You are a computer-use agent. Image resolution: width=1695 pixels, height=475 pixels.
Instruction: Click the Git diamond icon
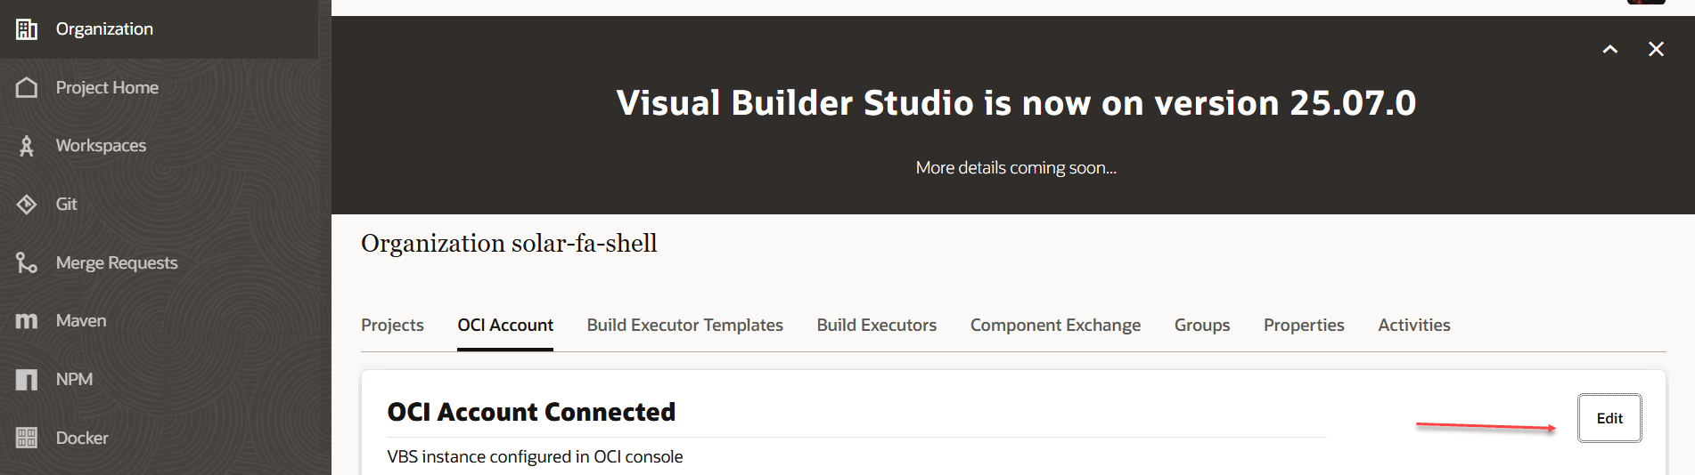[x=27, y=205]
